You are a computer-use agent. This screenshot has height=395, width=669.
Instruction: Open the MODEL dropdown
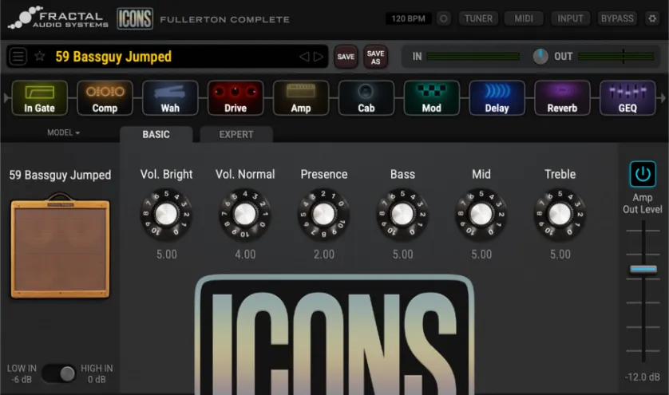click(x=63, y=132)
